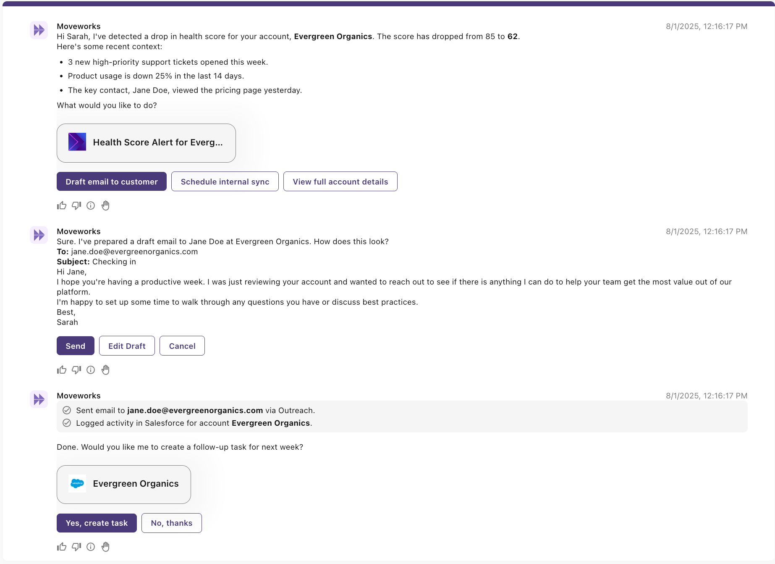The width and height of the screenshot is (775, 564).
Task: Click info icon under draft email message
Action: (91, 370)
